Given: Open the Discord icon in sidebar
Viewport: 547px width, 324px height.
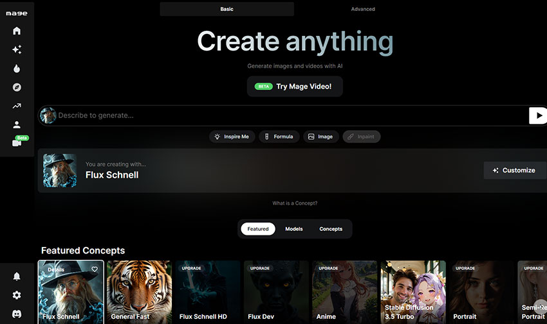Looking at the screenshot, I should (16, 314).
